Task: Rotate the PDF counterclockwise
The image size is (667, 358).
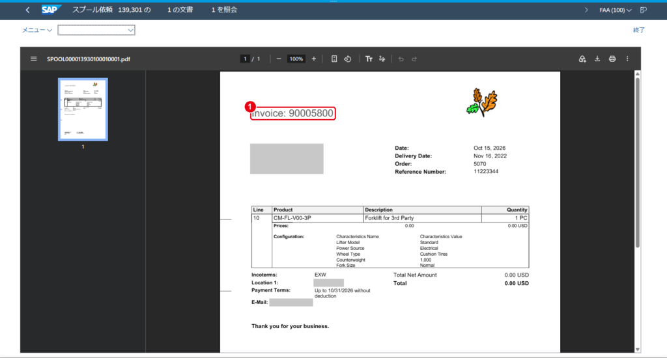Action: (348, 59)
